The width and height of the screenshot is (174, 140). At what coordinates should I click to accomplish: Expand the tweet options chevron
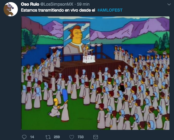169,4
